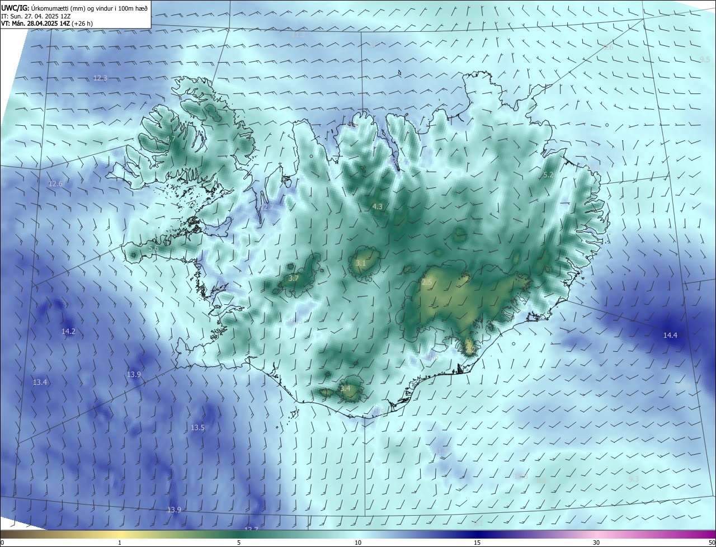
Task: Click the 5.2 value in northeast Iceland
Action: click(x=549, y=175)
